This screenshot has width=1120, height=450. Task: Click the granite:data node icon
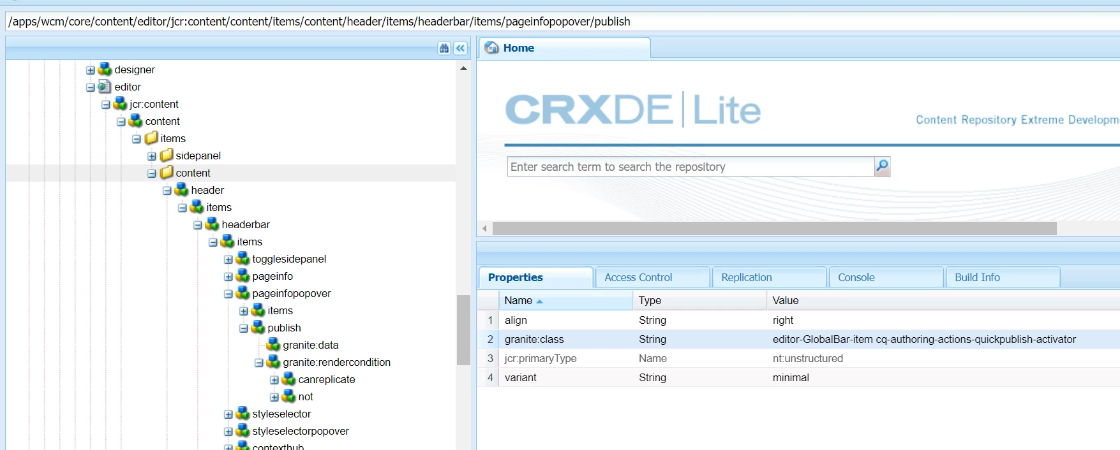(274, 344)
